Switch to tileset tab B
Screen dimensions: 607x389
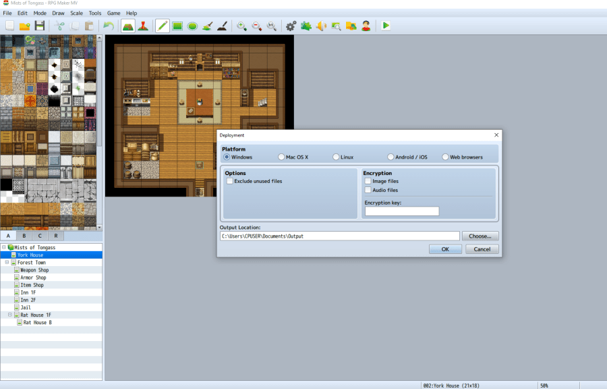[x=24, y=236]
